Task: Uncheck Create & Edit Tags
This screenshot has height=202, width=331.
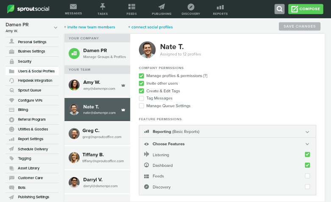Action: coord(142,91)
